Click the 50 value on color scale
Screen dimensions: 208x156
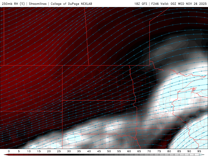(x=109, y=151)
